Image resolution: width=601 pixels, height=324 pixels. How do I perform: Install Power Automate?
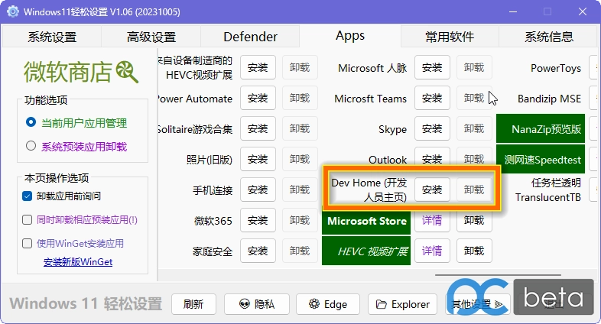coord(258,98)
